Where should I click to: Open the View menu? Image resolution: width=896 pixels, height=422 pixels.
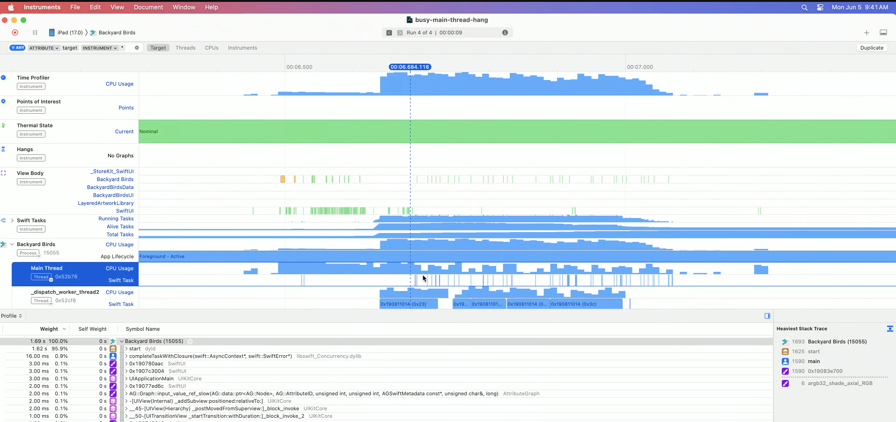point(117,7)
